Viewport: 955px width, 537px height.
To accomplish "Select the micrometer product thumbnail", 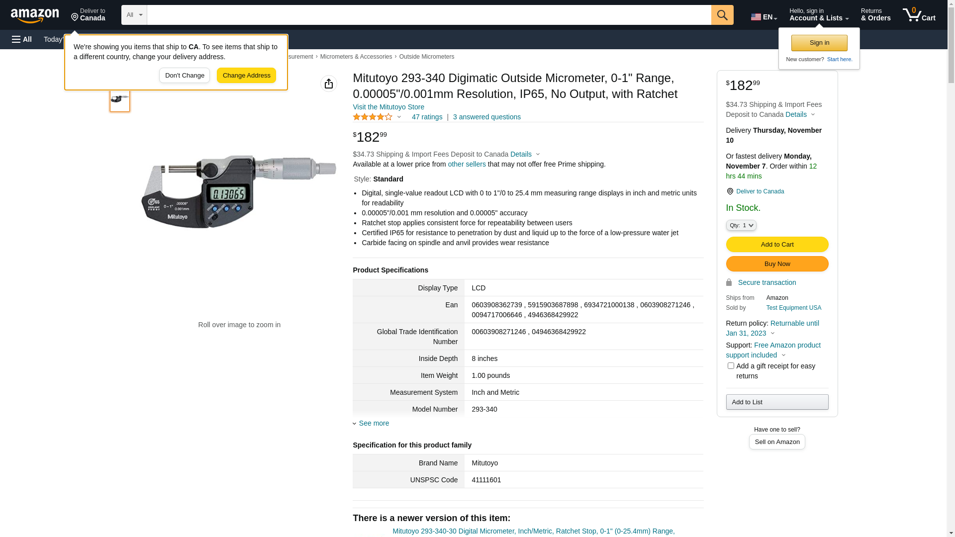I will click(120, 99).
